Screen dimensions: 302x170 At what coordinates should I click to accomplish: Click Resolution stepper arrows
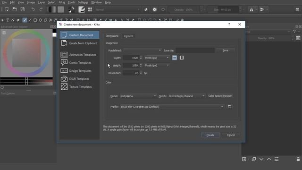(141, 73)
